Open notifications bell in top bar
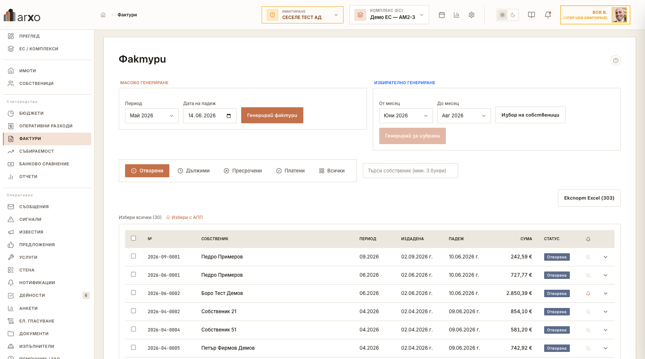The height and width of the screenshot is (359, 645). tap(548, 15)
